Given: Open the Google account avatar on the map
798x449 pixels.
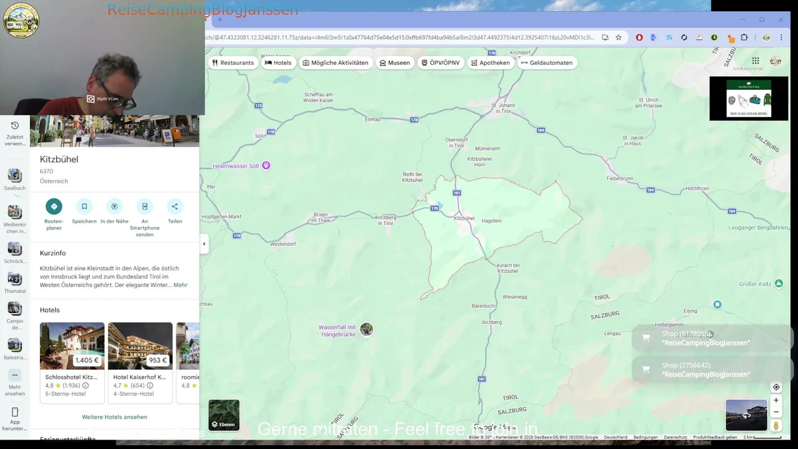Looking at the screenshot, I should tap(776, 60).
